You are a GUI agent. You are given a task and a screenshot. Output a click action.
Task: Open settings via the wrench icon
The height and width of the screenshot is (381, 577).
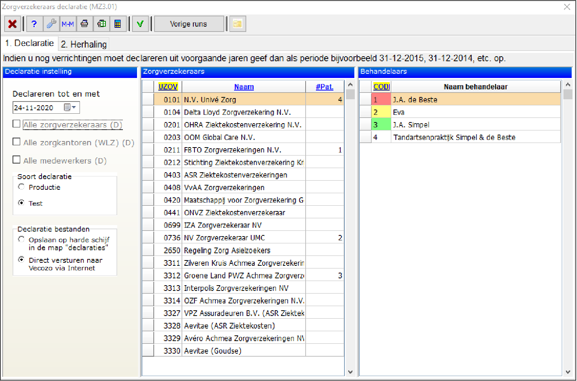coord(51,24)
